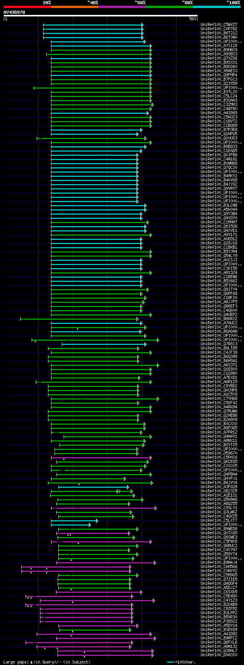Click hit label UniRef100_Q7R8I3
This screenshot has width=244, height=665.
click(x=219, y=344)
